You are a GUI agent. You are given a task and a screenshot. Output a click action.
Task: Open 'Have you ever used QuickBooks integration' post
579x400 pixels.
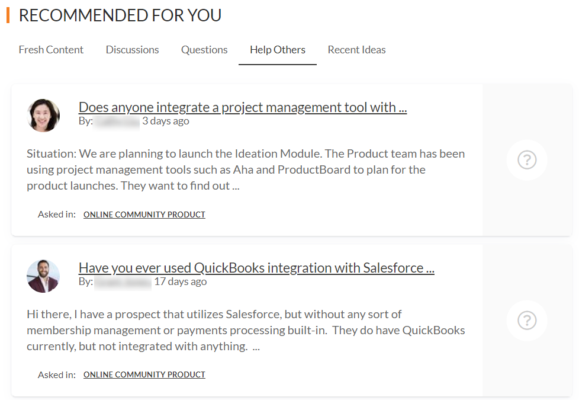click(x=256, y=268)
